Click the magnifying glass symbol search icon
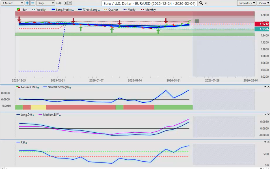Image resolution: width=270 pixels, height=169 pixels. coord(201,3)
